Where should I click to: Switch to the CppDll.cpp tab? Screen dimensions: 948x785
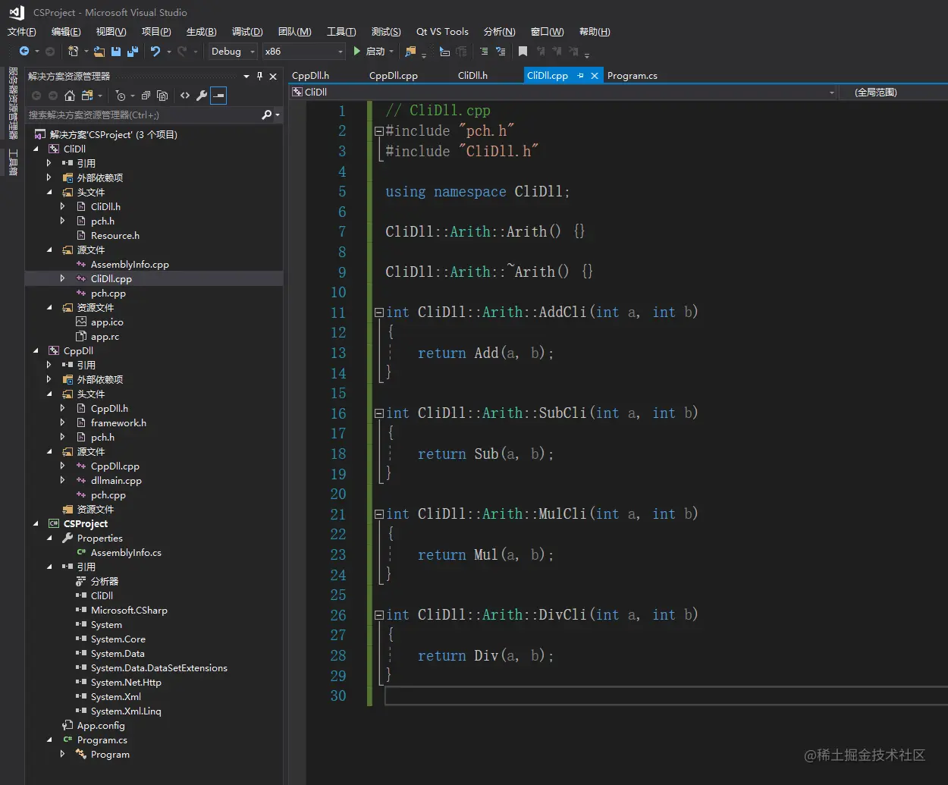tap(394, 76)
